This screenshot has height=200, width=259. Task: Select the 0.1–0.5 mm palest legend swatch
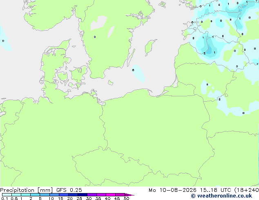click(x=7, y=195)
